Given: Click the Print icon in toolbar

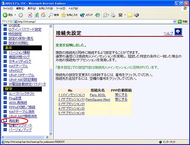Looking at the screenshot, I should pos(113,15).
